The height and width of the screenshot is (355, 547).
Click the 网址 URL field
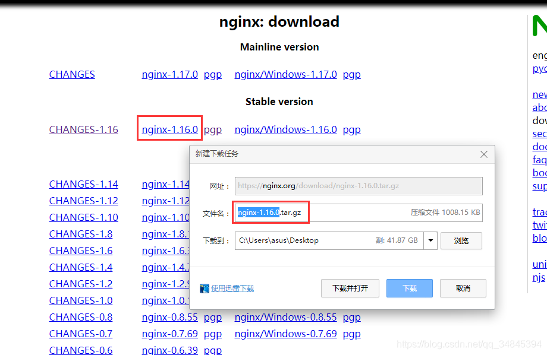click(359, 186)
